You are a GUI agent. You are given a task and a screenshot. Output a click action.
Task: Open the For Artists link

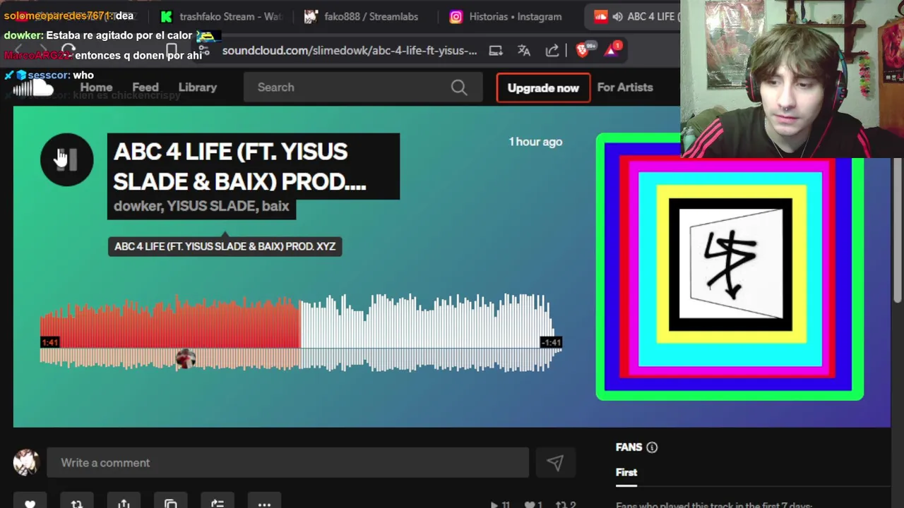click(625, 87)
